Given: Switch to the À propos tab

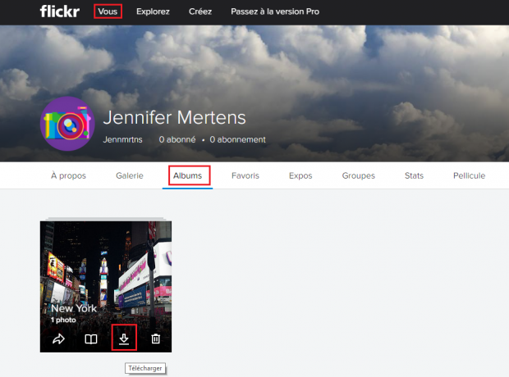Looking at the screenshot, I should pos(68,175).
